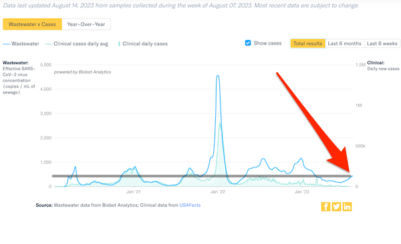
Task: Click powered by Biobot Analytics text
Action: 82,72
